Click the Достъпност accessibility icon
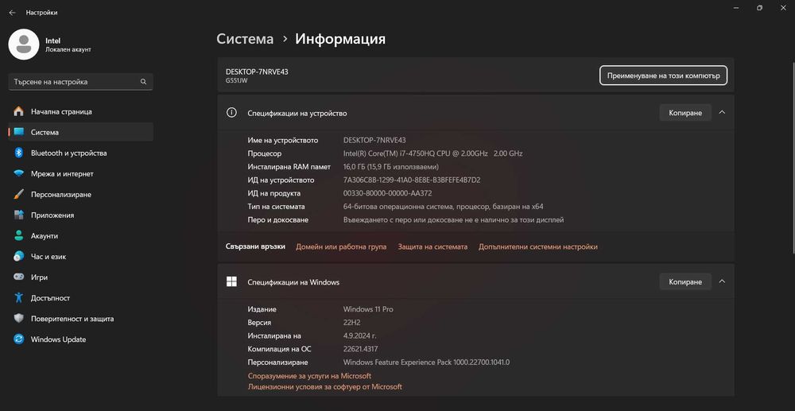 19,298
